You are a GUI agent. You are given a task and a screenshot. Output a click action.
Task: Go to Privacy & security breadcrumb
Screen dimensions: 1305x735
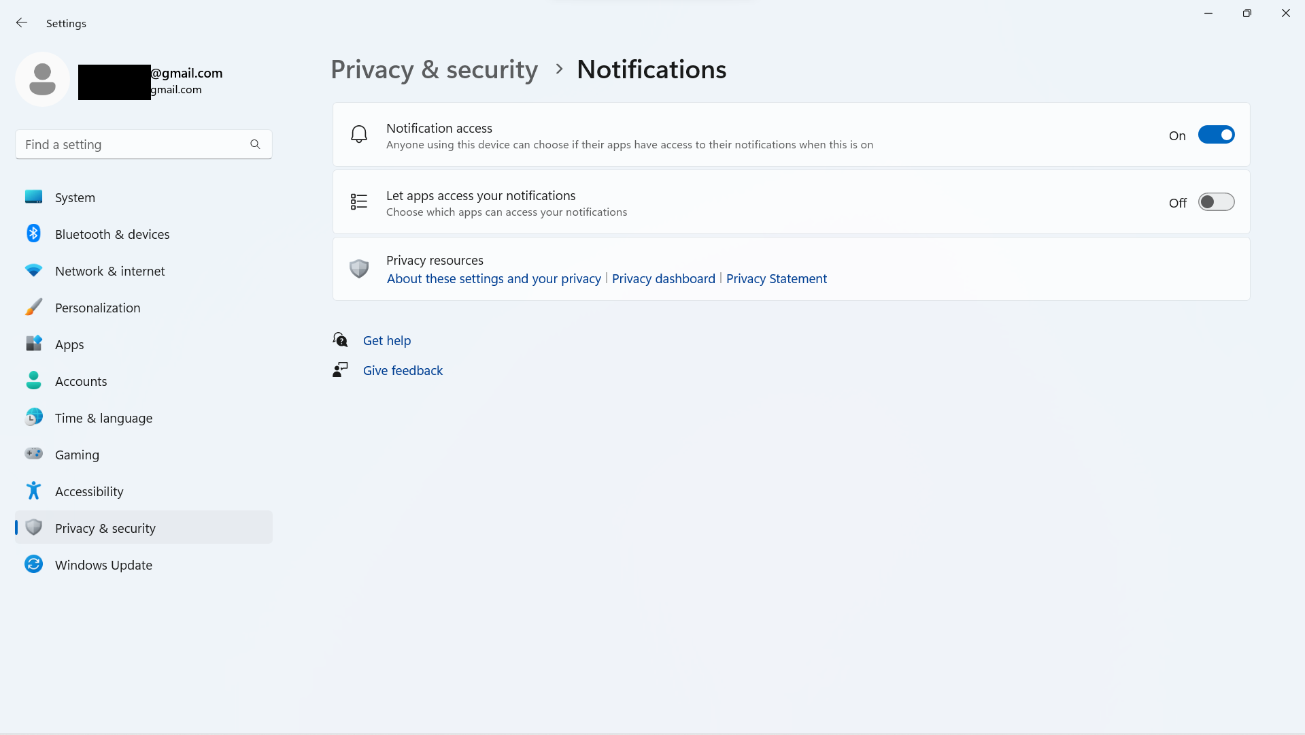[x=434, y=69]
